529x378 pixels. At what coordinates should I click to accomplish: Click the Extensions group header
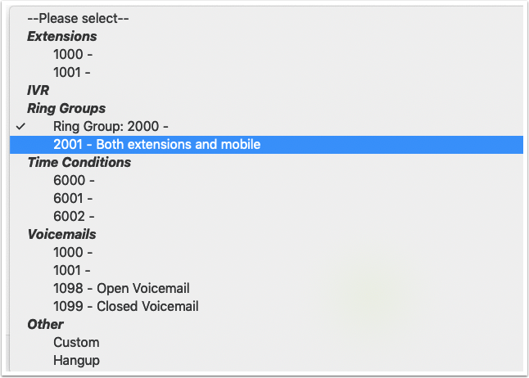pyautogui.click(x=61, y=36)
